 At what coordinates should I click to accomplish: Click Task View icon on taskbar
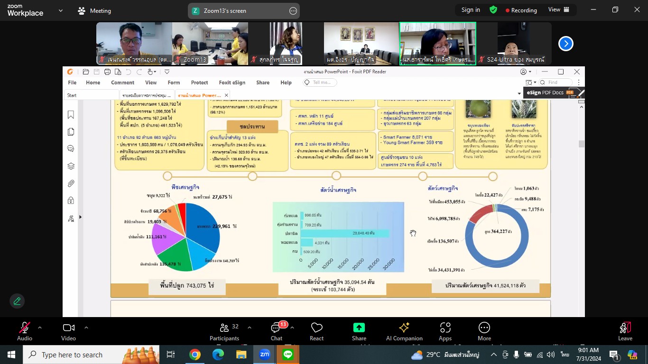point(171,355)
